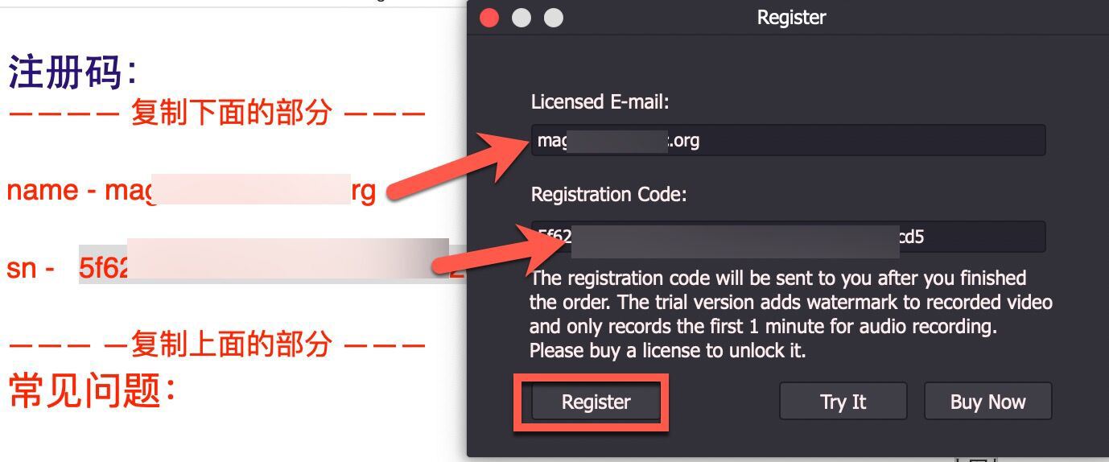This screenshot has height=462, width=1109.
Task: Click the 复制下面的部分 red text line
Action: click(x=216, y=113)
